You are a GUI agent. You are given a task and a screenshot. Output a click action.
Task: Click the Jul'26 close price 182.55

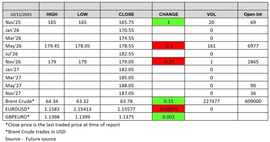point(126,54)
